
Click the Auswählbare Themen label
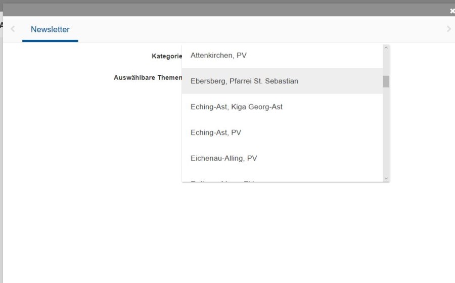(x=148, y=78)
